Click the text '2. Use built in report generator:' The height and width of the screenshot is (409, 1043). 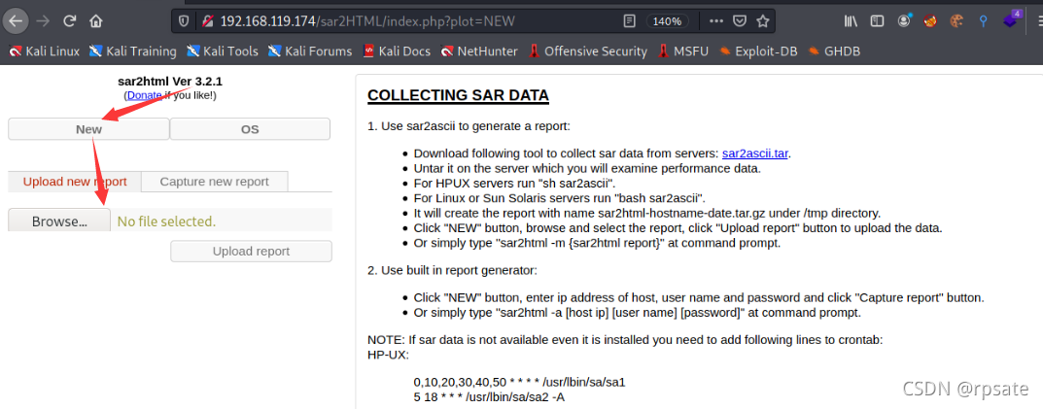point(452,270)
